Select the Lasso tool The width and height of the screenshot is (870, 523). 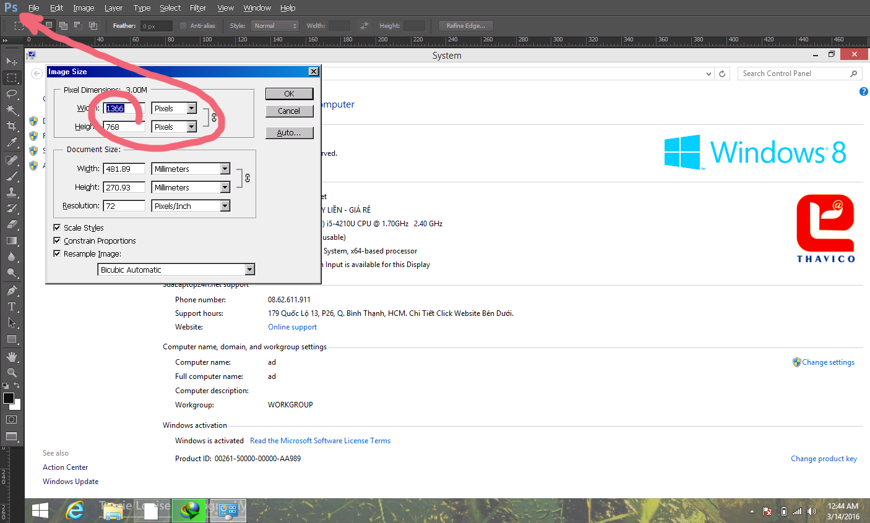click(x=12, y=94)
